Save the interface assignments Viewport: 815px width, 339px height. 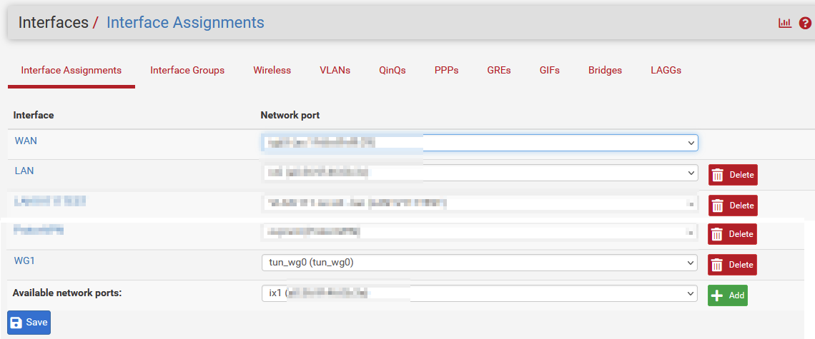[x=29, y=323]
